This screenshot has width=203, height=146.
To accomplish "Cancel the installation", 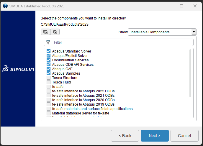I will pyautogui.click(x=184, y=136).
